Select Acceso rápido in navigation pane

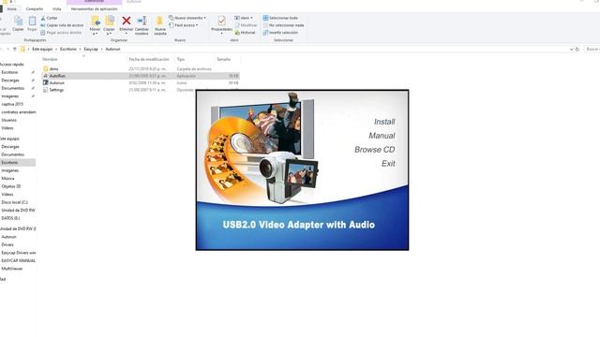click(11, 65)
